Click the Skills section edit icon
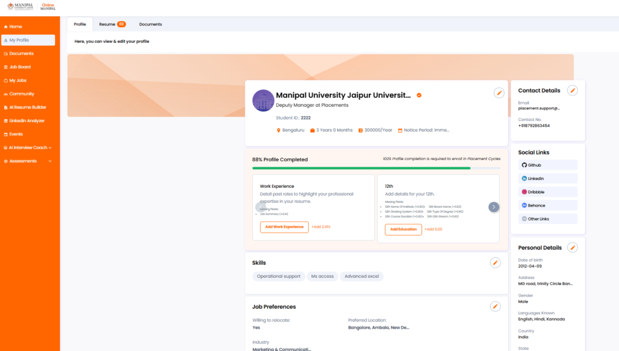 [x=495, y=263]
